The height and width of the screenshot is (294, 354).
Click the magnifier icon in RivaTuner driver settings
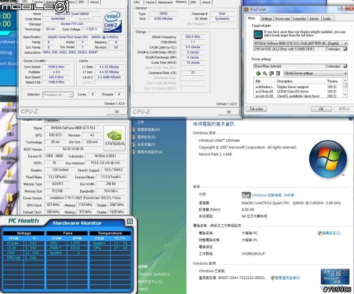point(265,73)
